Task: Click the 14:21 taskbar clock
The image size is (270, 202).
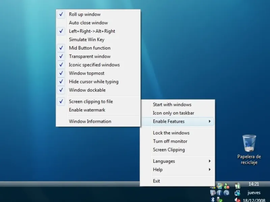Action: pos(254,184)
